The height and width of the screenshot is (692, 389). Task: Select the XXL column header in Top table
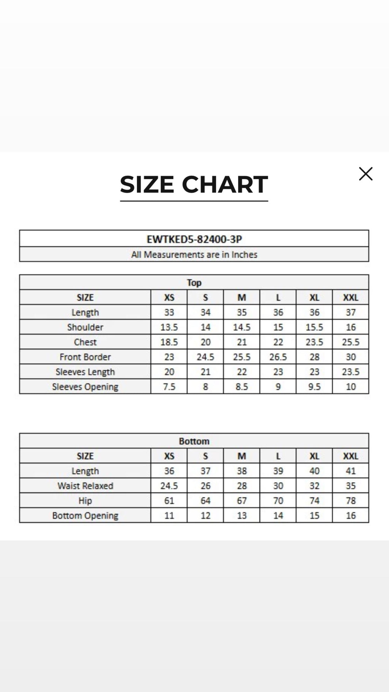(351, 297)
